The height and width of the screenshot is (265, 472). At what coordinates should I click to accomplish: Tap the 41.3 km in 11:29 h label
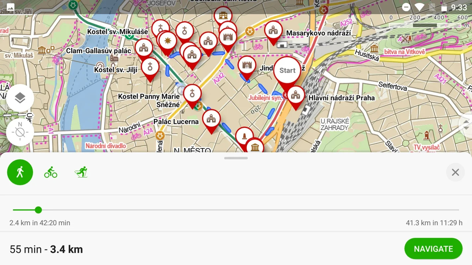(434, 223)
